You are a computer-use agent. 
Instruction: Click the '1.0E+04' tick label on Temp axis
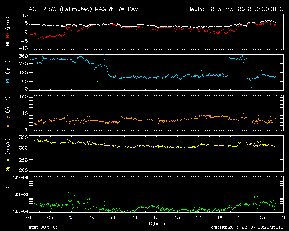click(20, 211)
